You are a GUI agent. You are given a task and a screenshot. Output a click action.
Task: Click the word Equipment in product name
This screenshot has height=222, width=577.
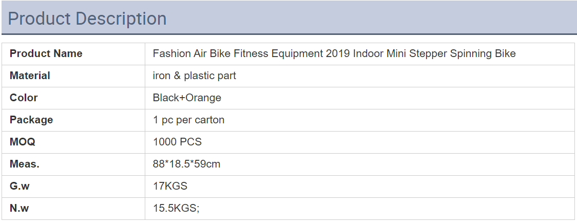pyautogui.click(x=297, y=54)
